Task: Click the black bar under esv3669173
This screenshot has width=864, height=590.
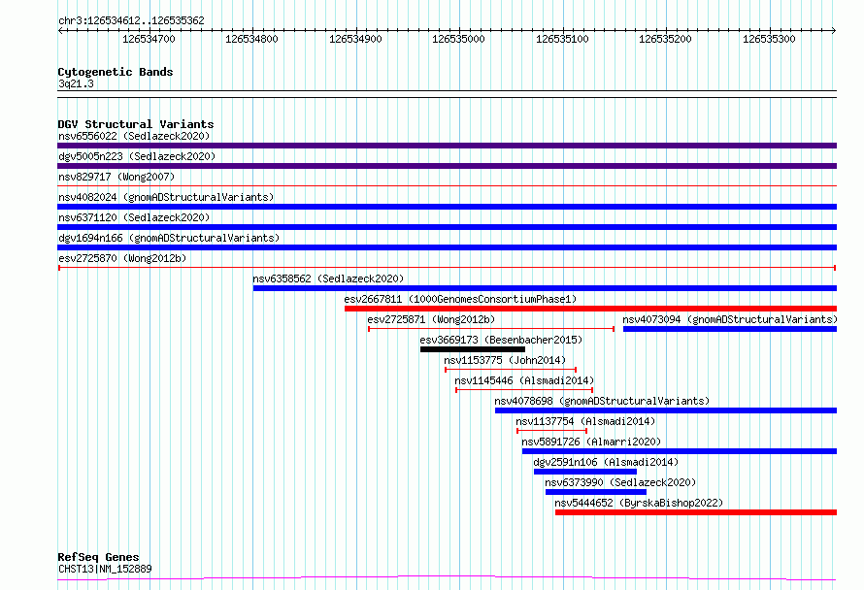Action: pos(473,349)
